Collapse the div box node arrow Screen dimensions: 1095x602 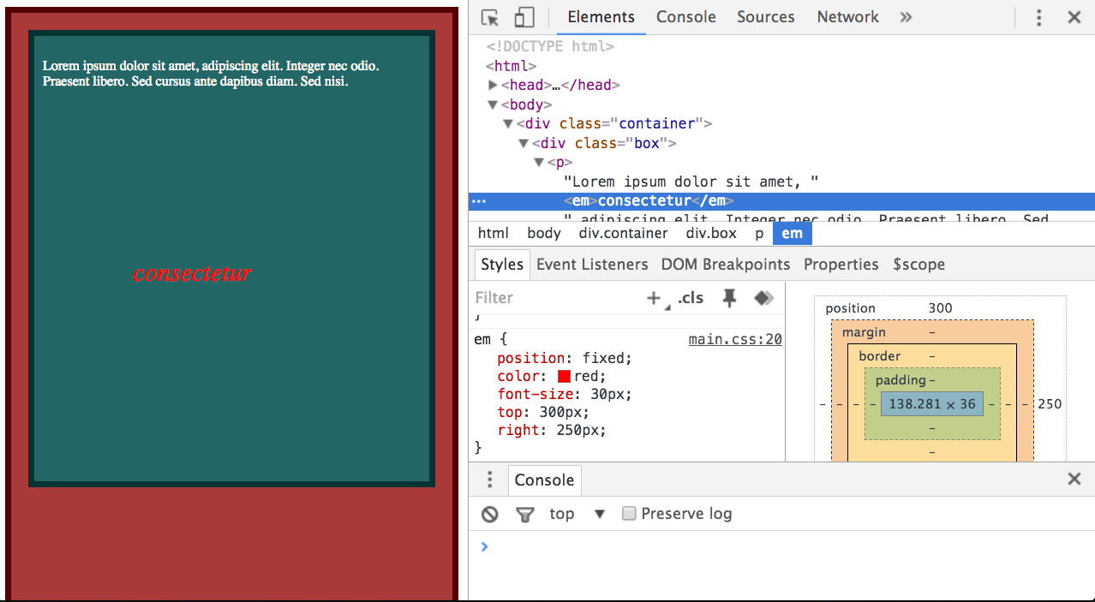click(524, 144)
